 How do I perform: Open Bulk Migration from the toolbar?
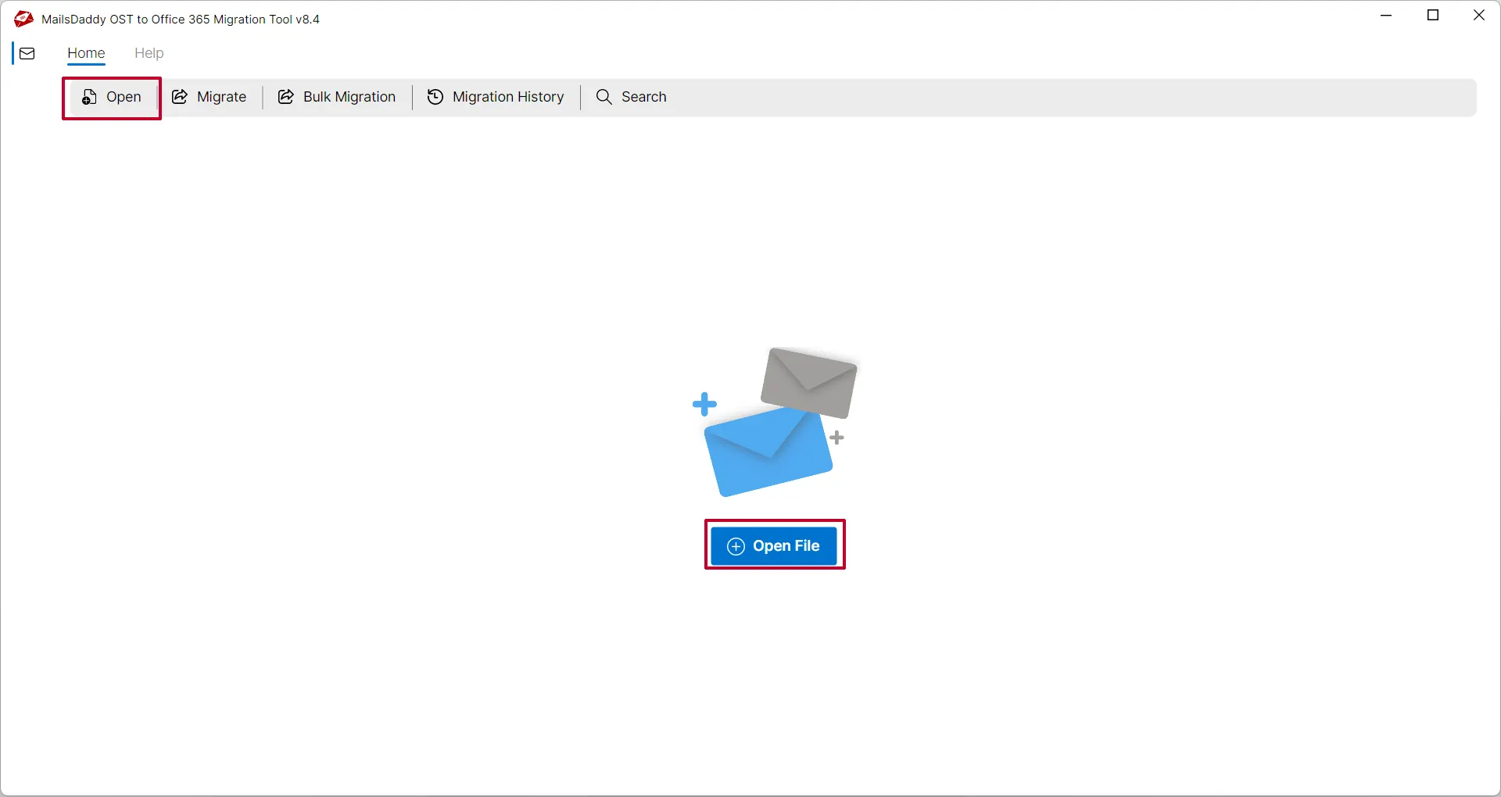[x=337, y=97]
